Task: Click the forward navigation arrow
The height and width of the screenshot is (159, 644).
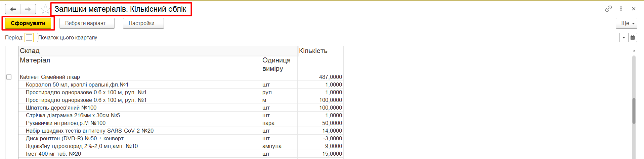Action: click(x=28, y=9)
